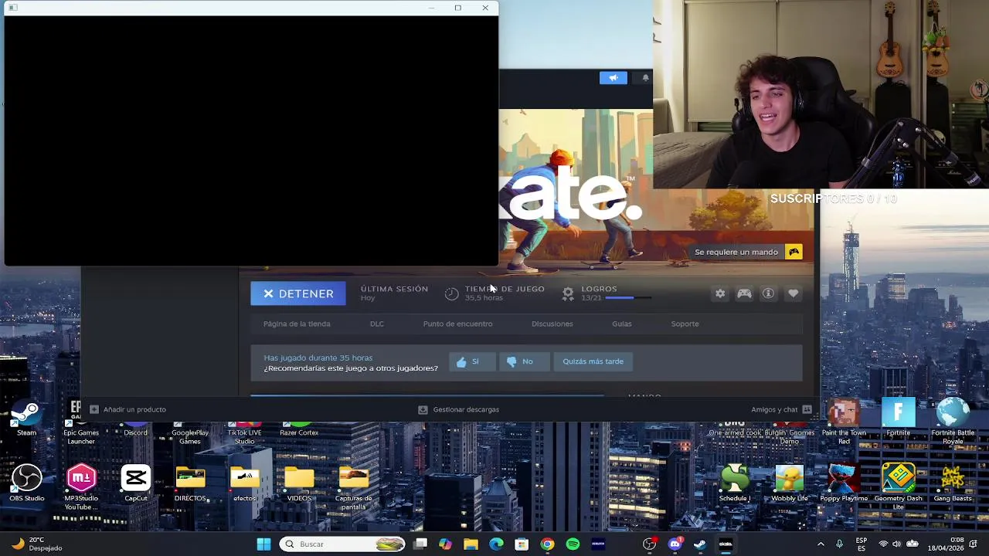Viewport: 989px width, 556px height.
Task: Click the No thumbs-down recommendation button
Action: (524, 361)
